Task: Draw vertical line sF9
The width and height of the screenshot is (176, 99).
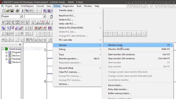Action: (x=38, y=22)
